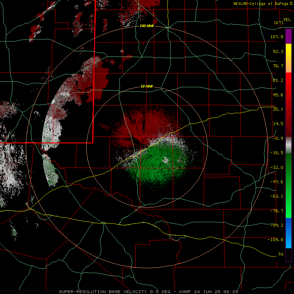Image resolution: width=294 pixels, height=294 pixels.
Task: Click the 50 NMI range ring label
Action: coord(147,87)
